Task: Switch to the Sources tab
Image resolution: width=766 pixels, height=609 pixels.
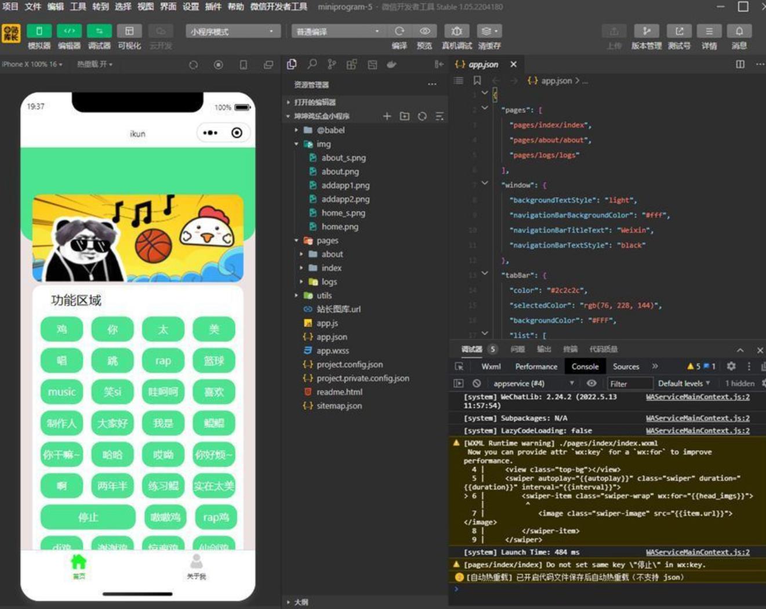Action: coord(626,367)
